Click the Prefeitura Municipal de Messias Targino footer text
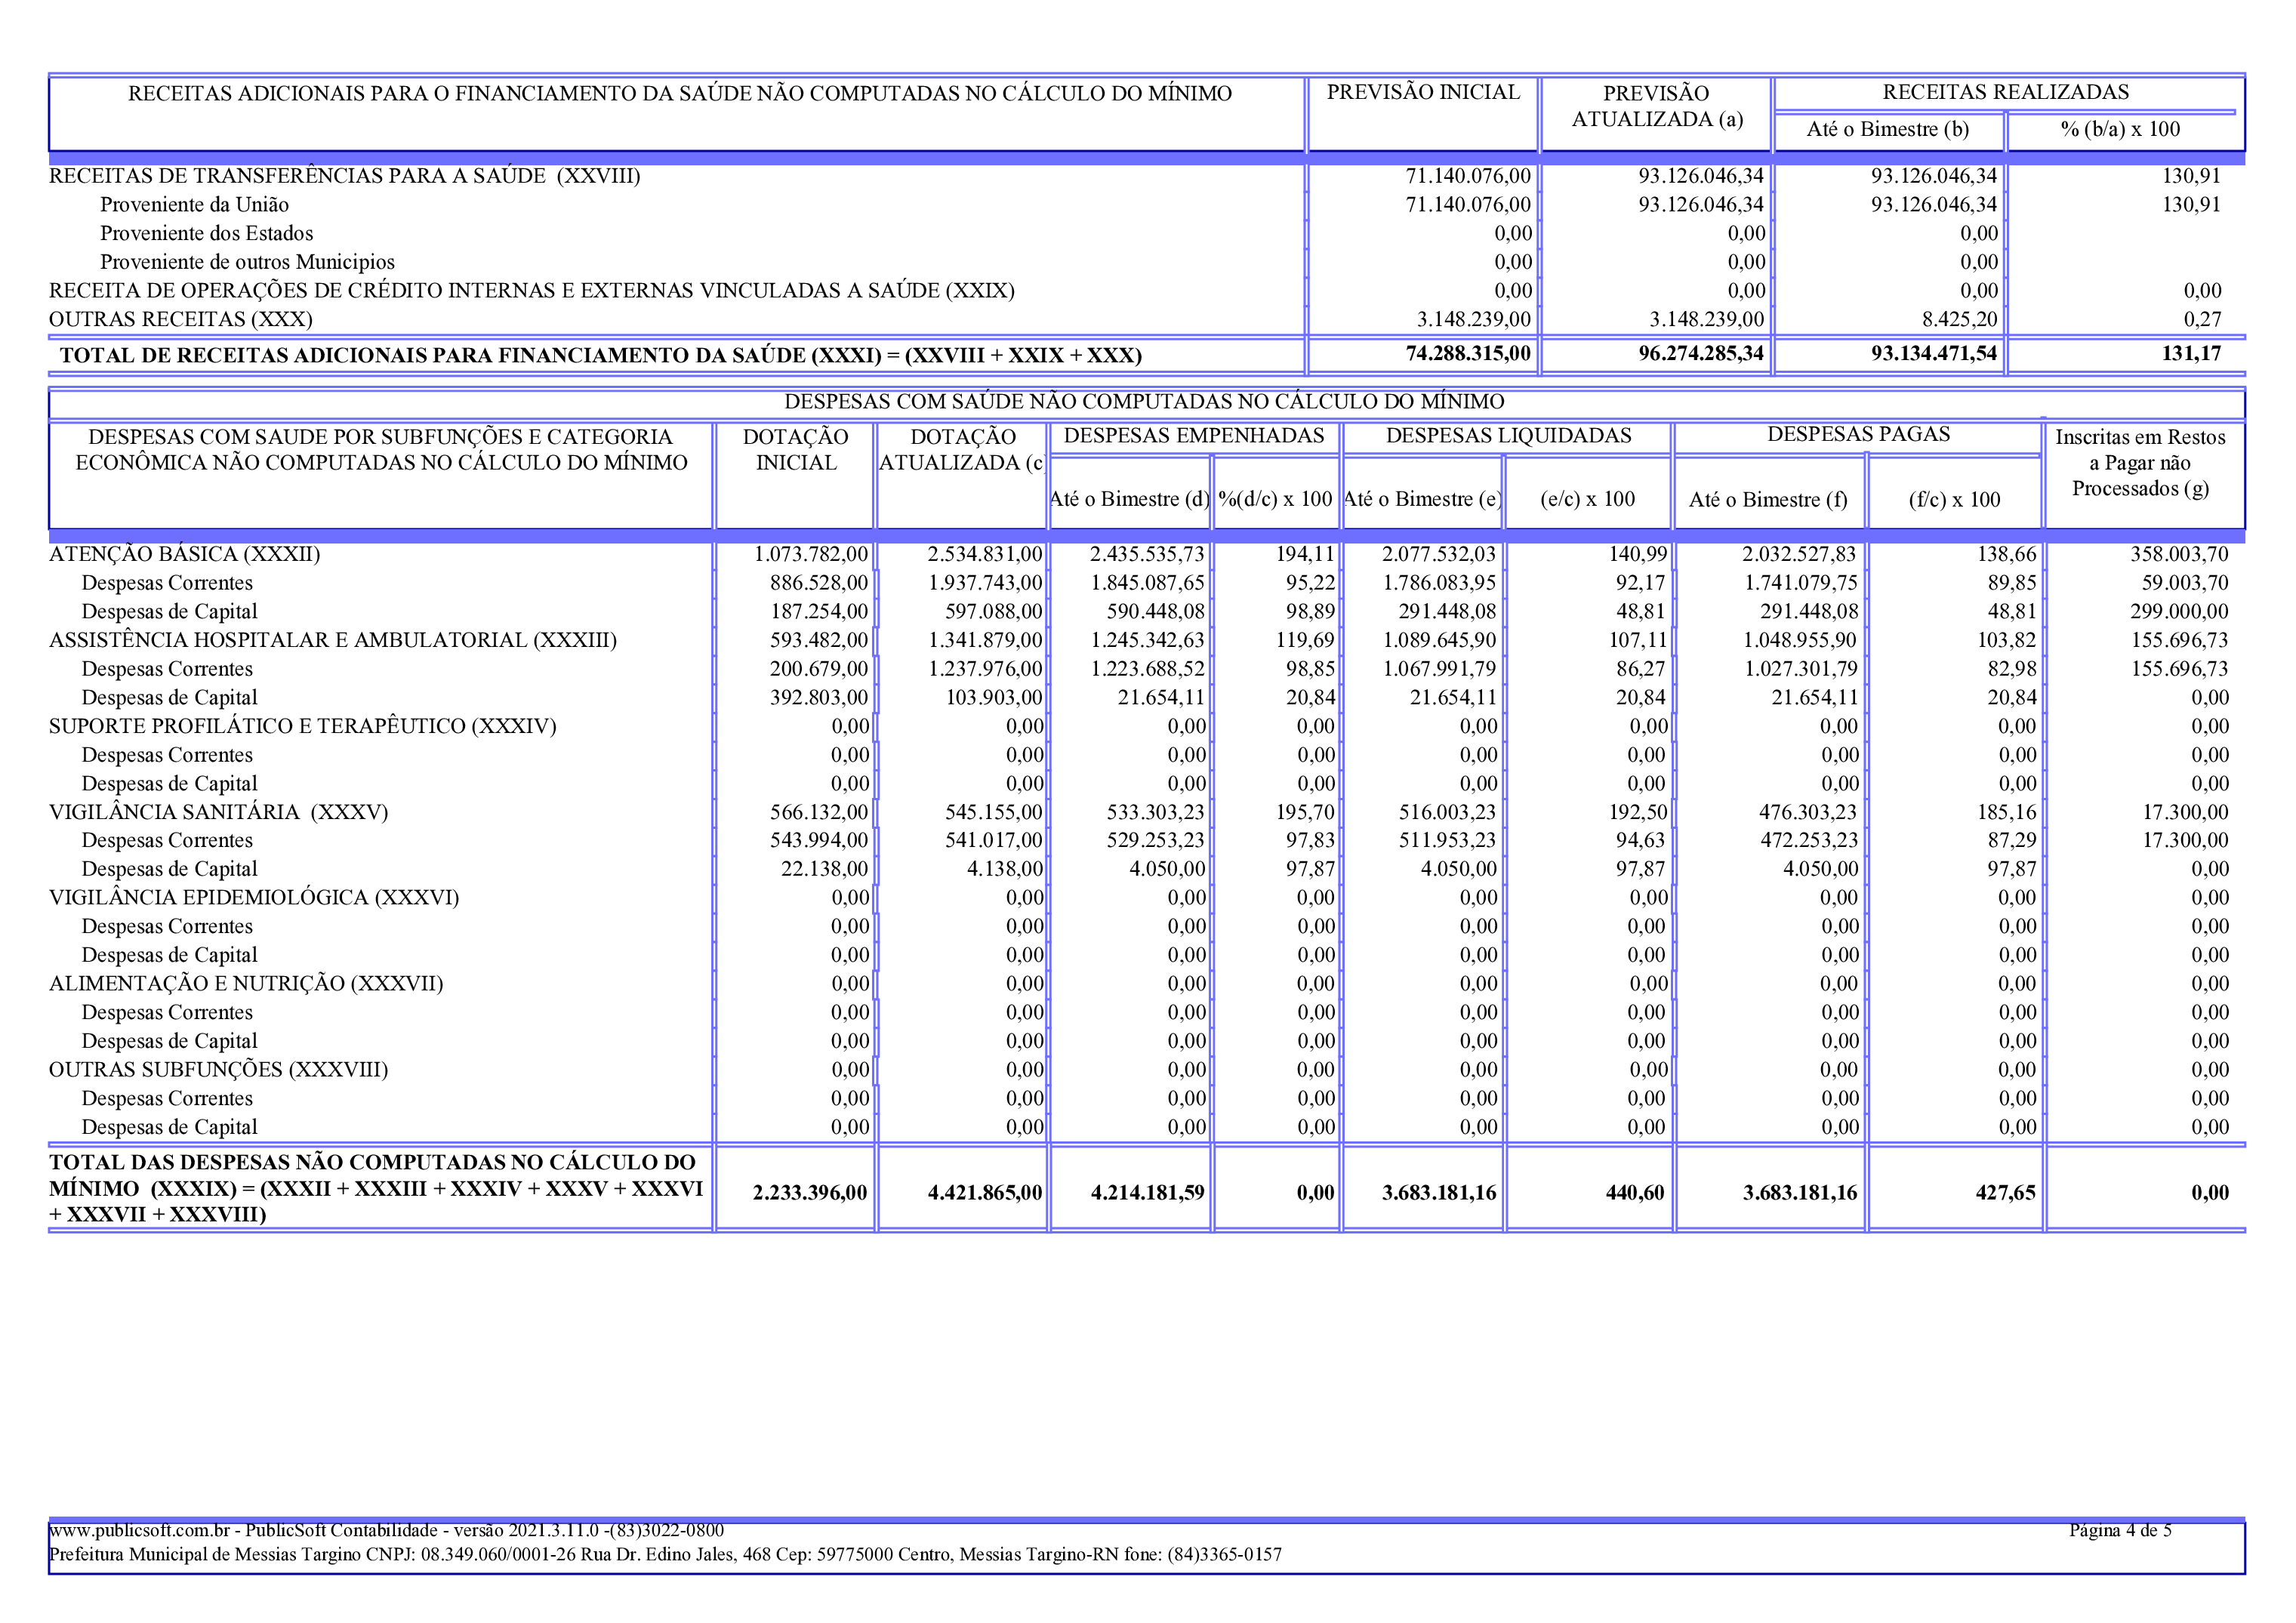The width and height of the screenshot is (2296, 1623). tap(664, 1555)
